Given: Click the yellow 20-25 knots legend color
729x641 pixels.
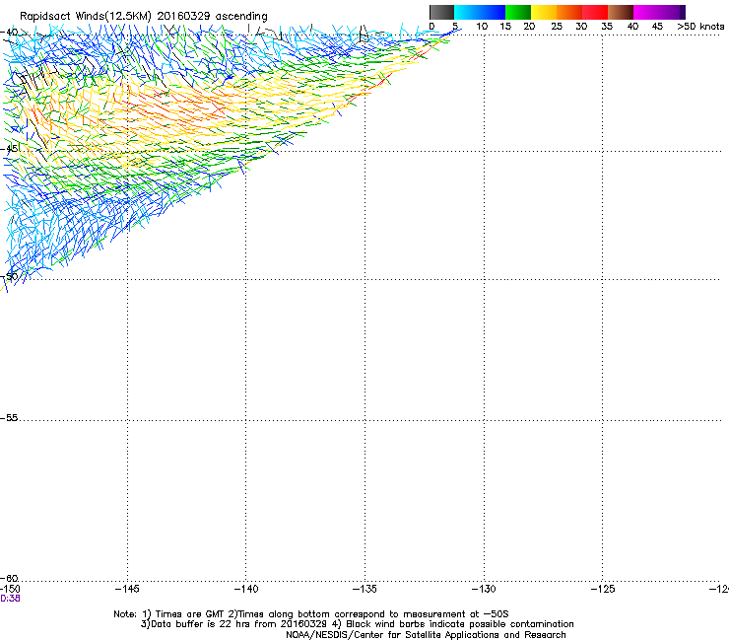Looking at the screenshot, I should pos(544,12).
